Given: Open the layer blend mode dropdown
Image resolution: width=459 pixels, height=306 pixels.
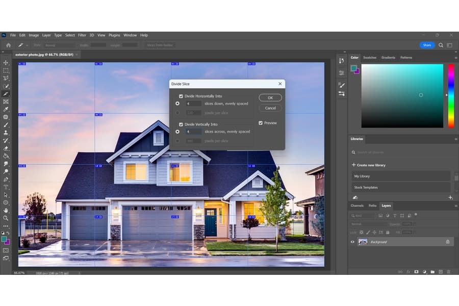Looking at the screenshot, I should pyautogui.click(x=369, y=224).
